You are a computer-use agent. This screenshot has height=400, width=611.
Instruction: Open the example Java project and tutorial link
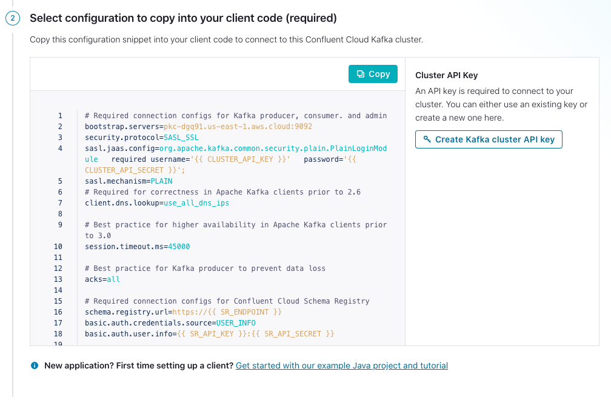click(x=342, y=365)
